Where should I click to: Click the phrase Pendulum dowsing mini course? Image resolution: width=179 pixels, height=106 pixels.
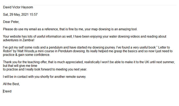pyautogui.click(x=61, y=51)
